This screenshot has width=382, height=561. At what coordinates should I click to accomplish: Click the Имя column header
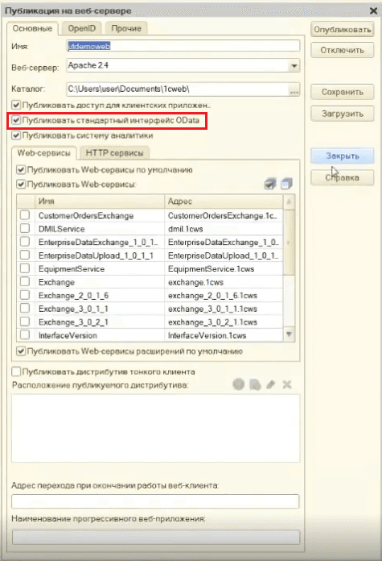100,202
